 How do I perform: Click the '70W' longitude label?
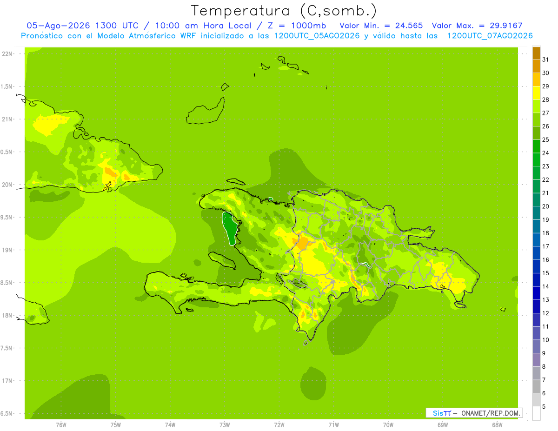388,425
